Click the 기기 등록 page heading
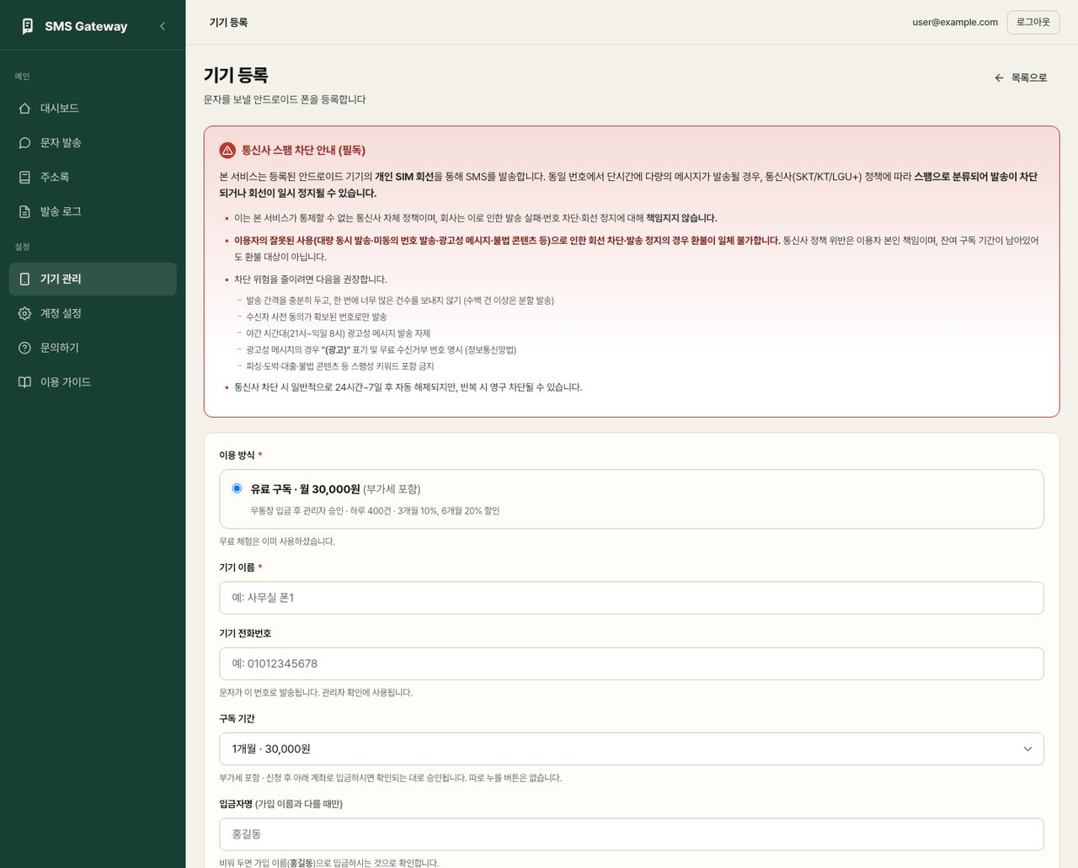Viewport: 1078px width, 868px height. (236, 75)
